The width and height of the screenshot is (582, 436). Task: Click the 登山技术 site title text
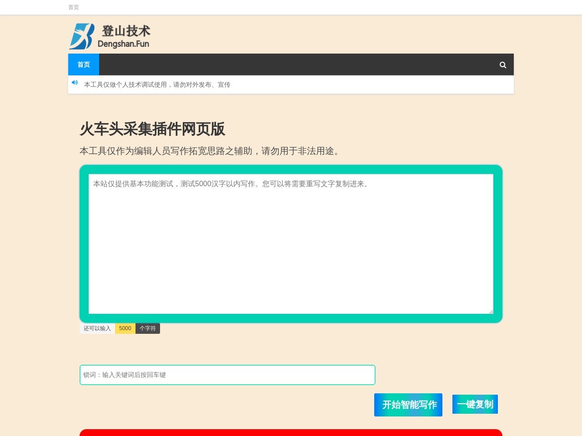125,31
